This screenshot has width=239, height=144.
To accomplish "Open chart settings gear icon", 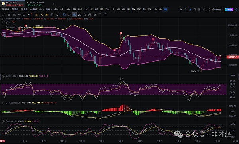I will (x=204, y=10).
